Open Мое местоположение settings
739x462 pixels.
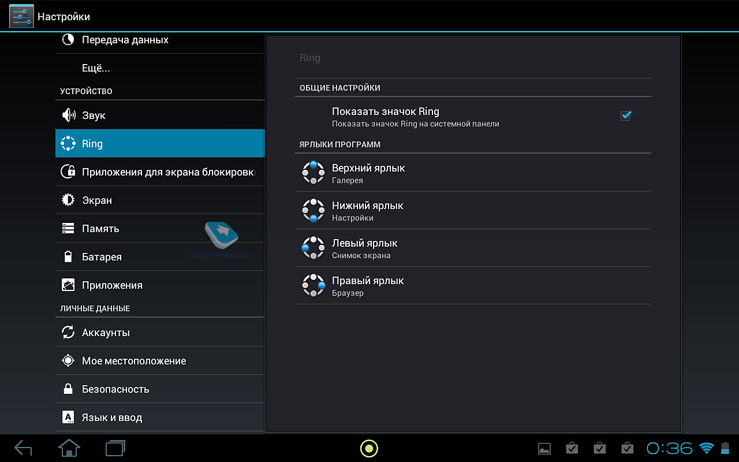pyautogui.click(x=160, y=360)
